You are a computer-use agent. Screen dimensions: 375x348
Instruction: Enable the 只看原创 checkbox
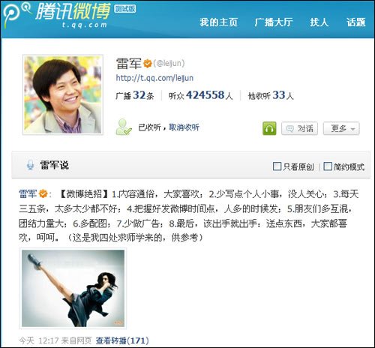coord(277,166)
